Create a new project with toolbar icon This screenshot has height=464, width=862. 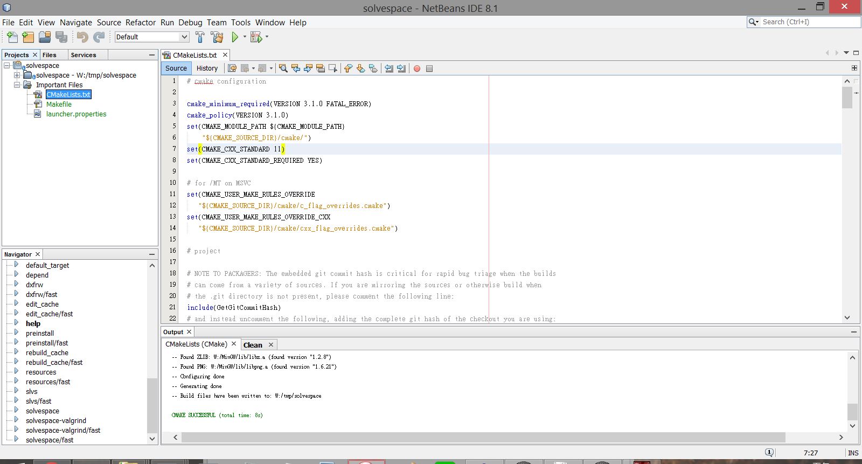click(x=28, y=37)
